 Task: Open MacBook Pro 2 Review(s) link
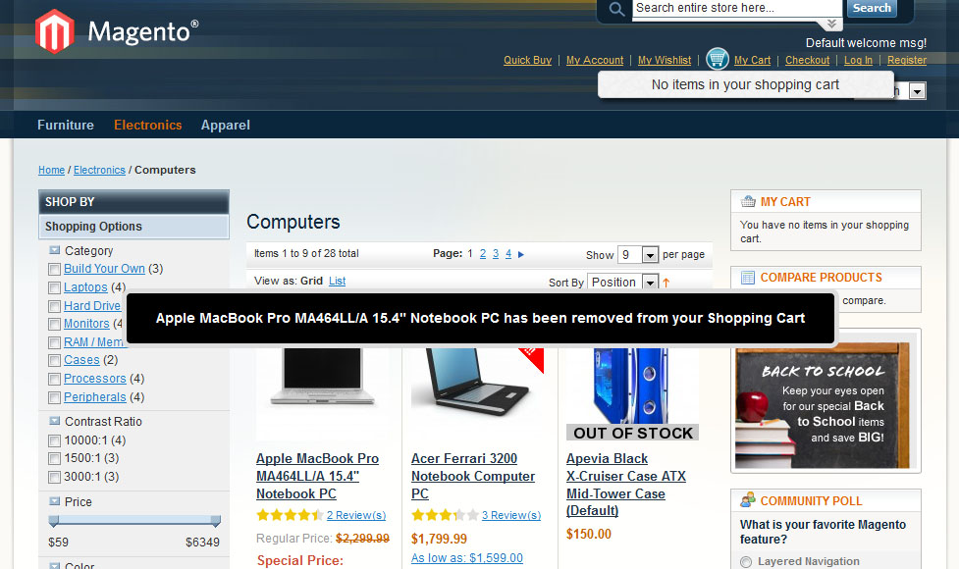pos(356,515)
